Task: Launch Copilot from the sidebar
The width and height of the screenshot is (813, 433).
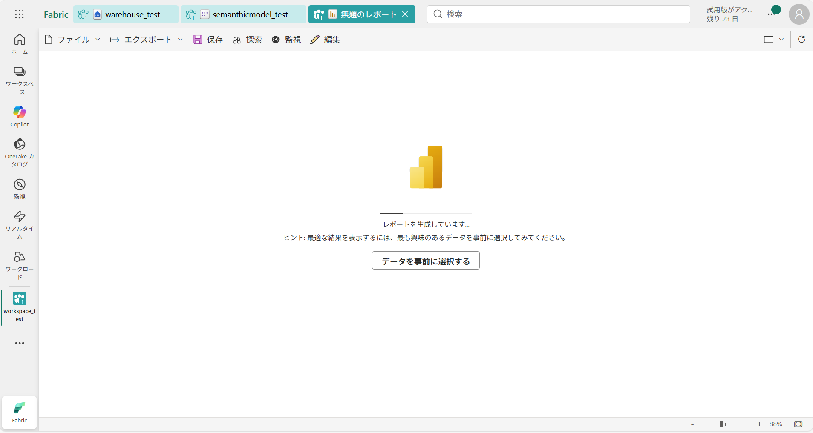Action: click(20, 116)
